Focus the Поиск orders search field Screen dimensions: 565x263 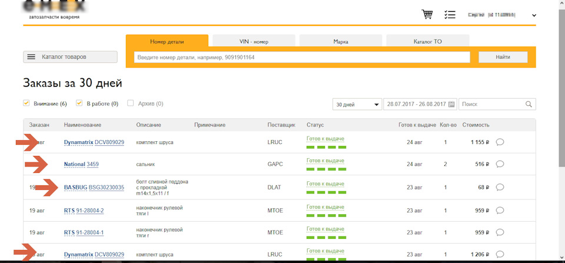pos(497,104)
